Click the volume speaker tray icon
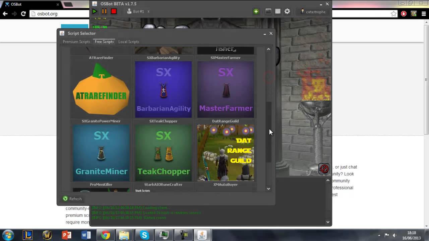This screenshot has height=241, width=429. pos(394,235)
